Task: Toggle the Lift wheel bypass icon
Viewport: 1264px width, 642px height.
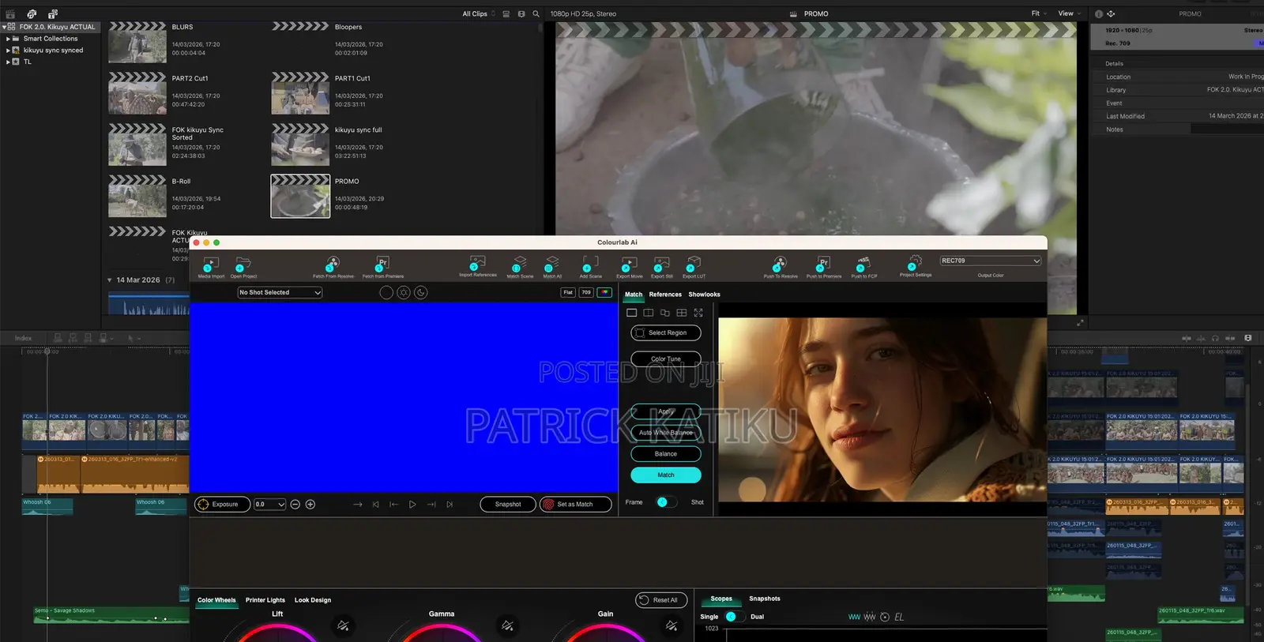Action: click(x=343, y=625)
